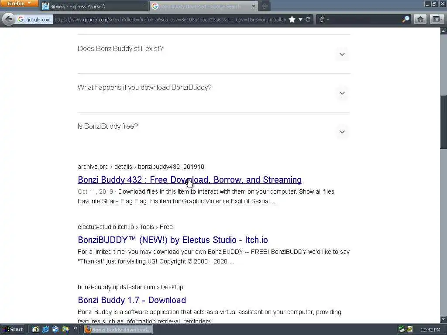Bookmark this page with the star icon
This screenshot has height=335, width=447.
292,19
